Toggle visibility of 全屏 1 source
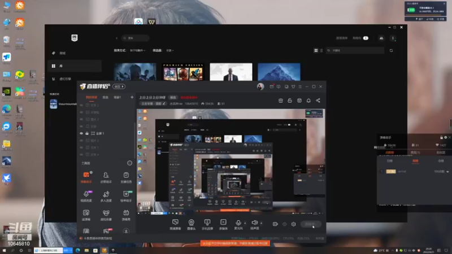This screenshot has height=254, width=452. pos(81,133)
